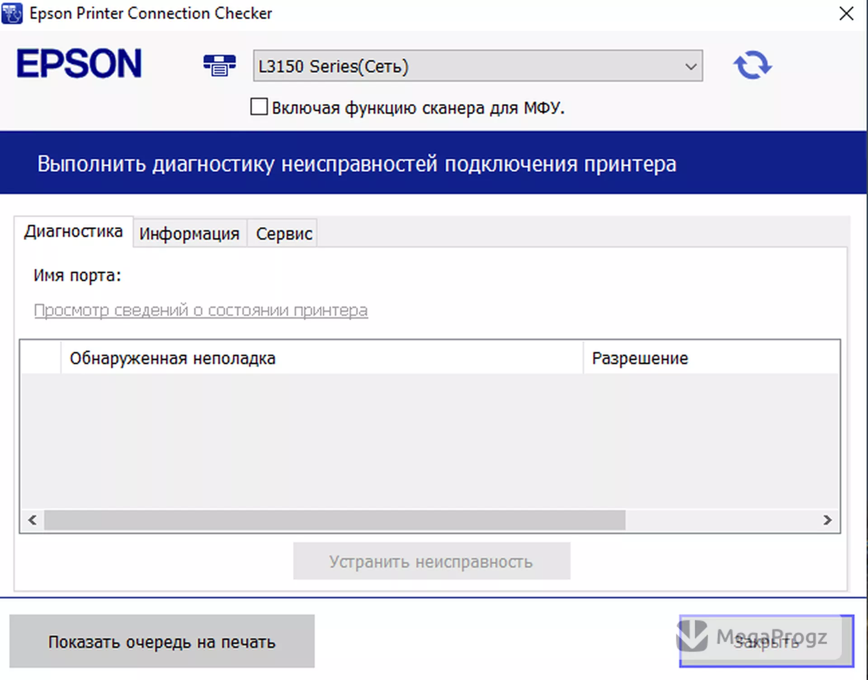The width and height of the screenshot is (868, 680).
Task: Click the Закрыть button
Action: click(766, 641)
